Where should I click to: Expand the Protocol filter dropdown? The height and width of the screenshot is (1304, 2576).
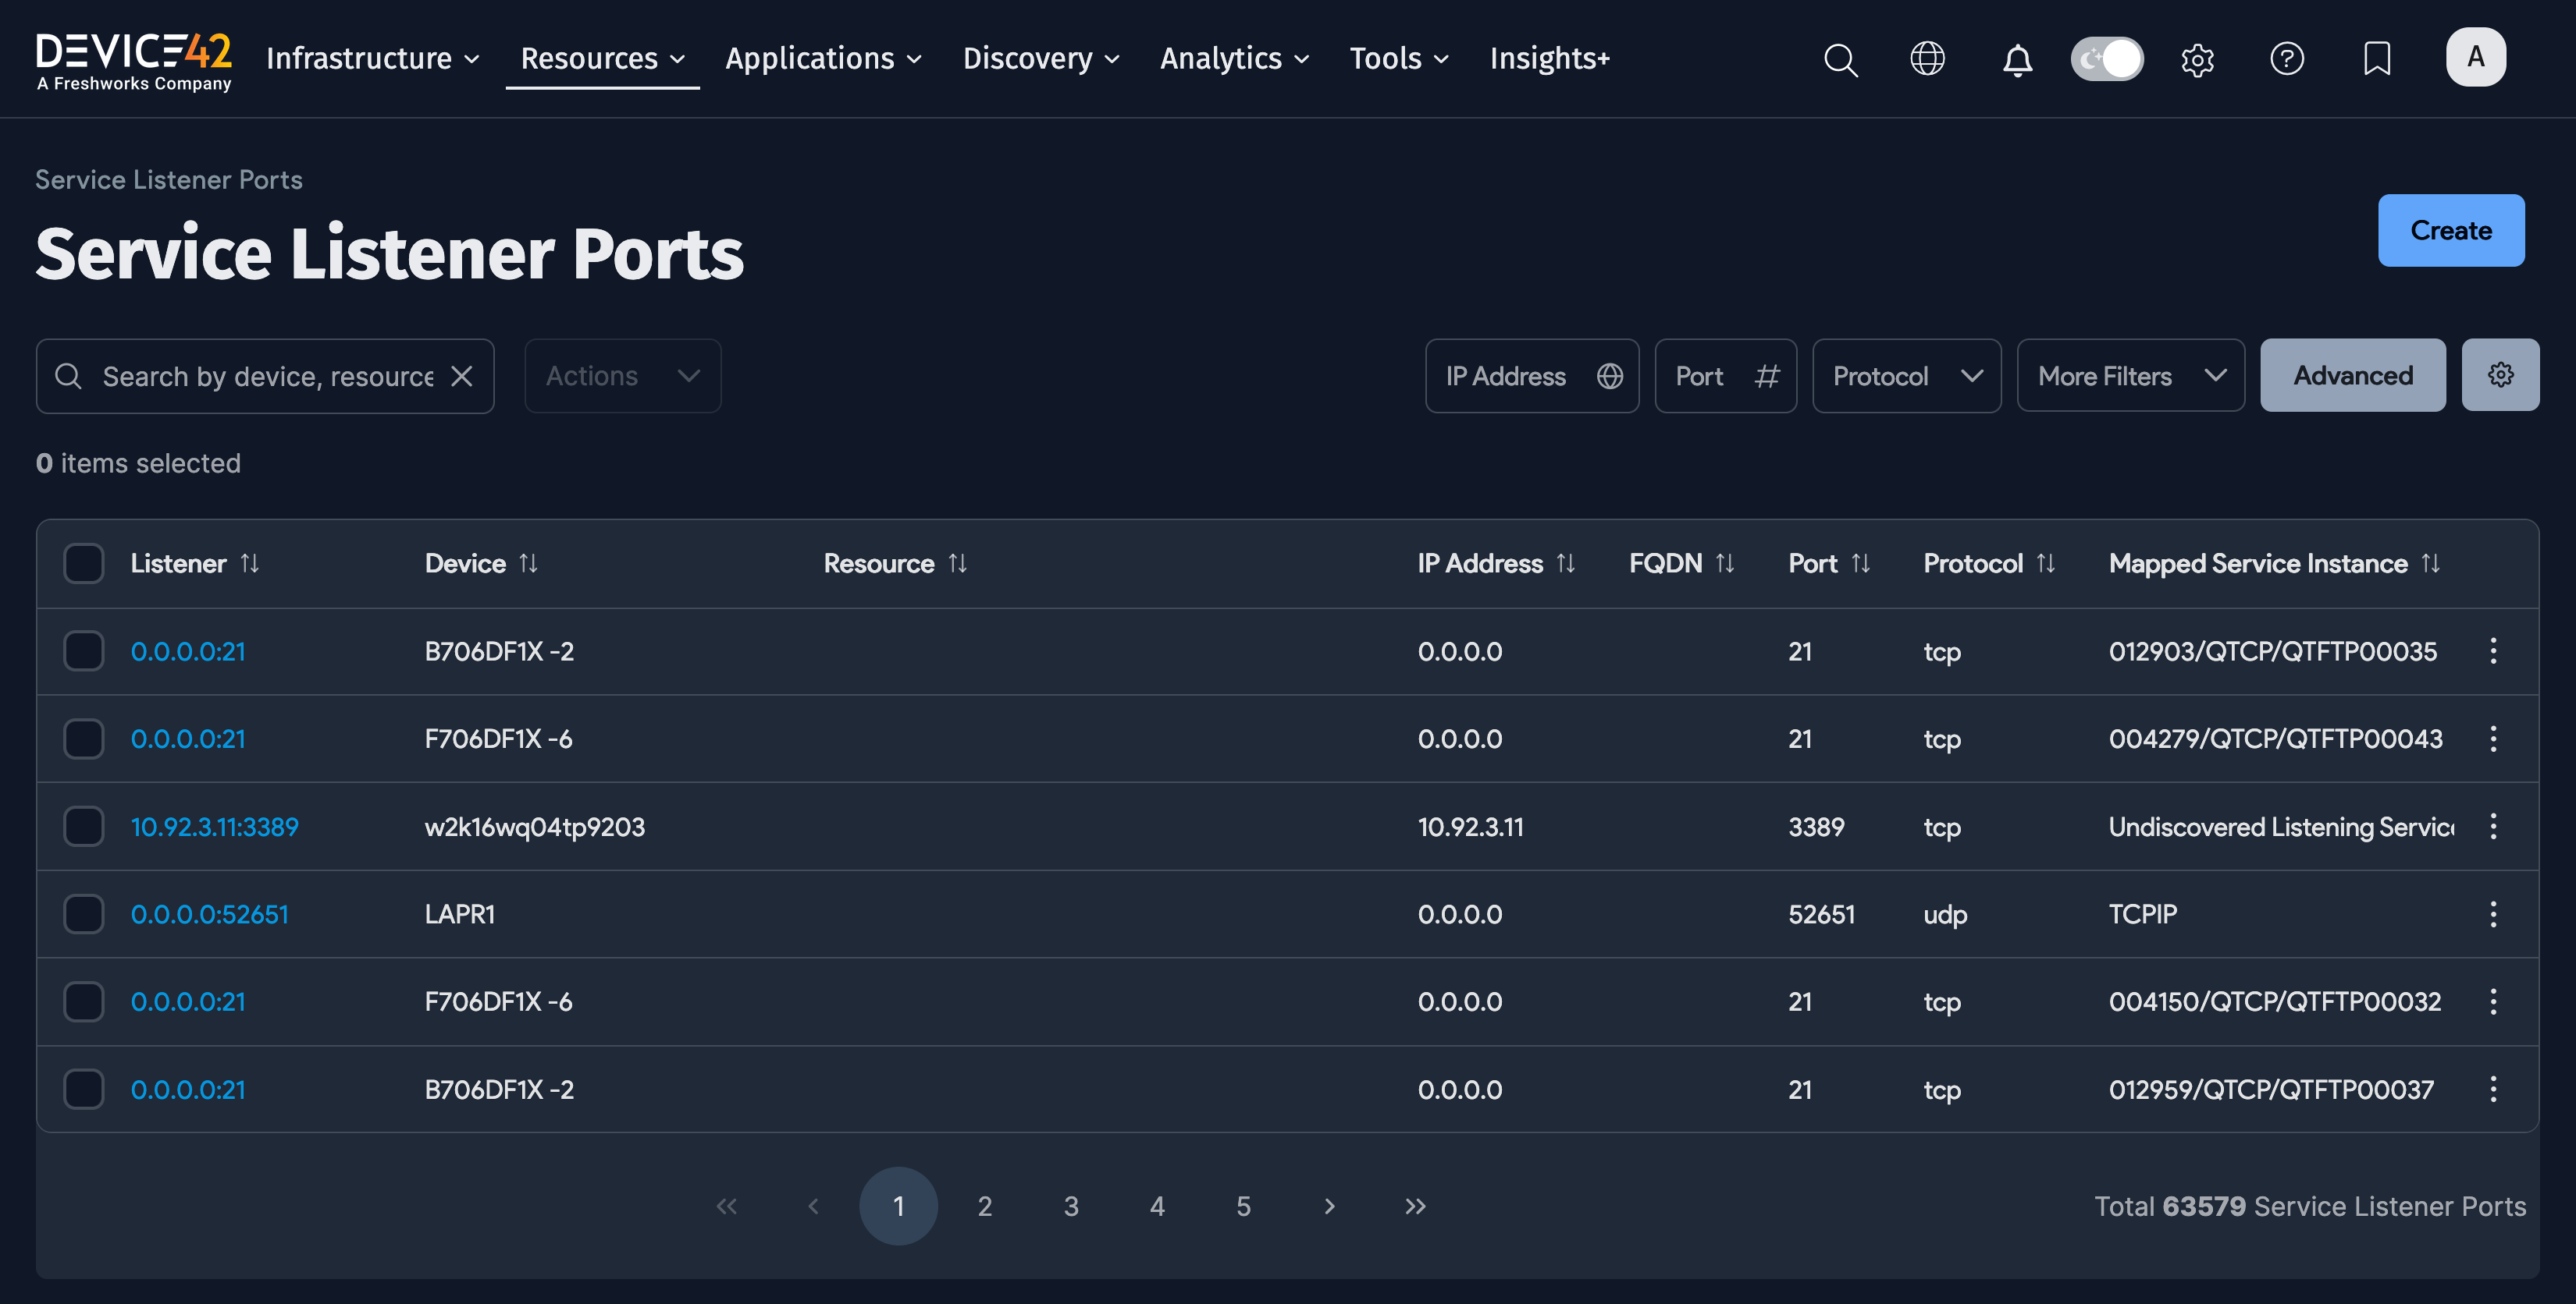[1906, 376]
